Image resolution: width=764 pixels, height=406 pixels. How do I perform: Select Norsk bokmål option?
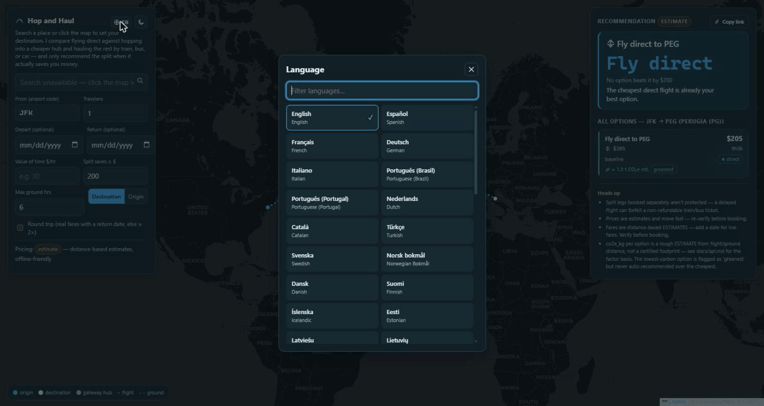click(x=427, y=259)
